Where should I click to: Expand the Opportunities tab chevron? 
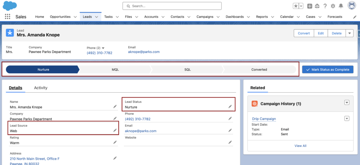[x=75, y=17]
